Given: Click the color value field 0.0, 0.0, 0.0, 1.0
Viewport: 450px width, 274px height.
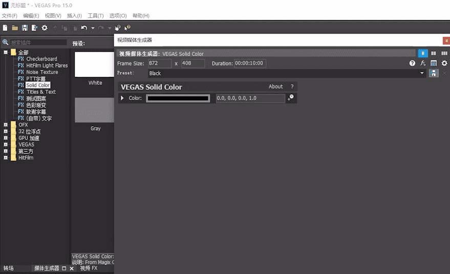Looking at the screenshot, I should pyautogui.click(x=250, y=98).
